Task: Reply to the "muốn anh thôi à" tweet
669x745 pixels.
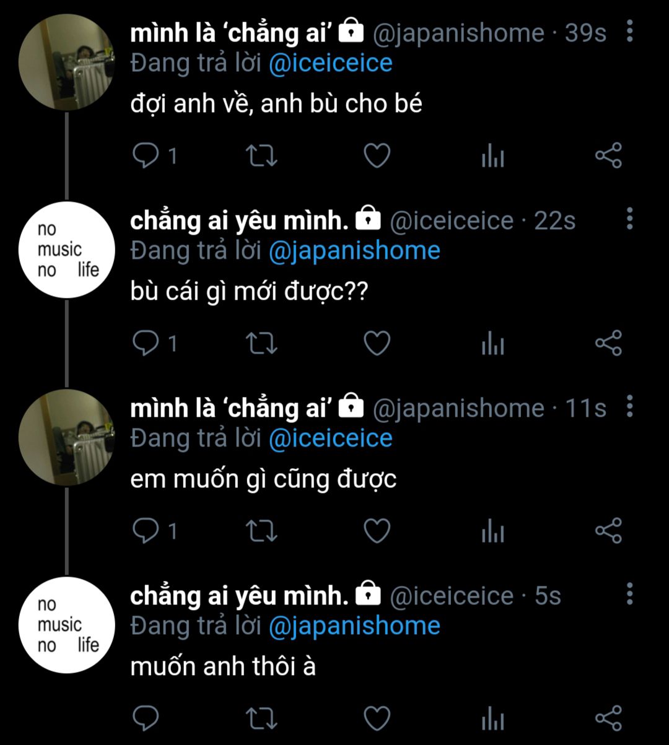Action: (x=146, y=718)
